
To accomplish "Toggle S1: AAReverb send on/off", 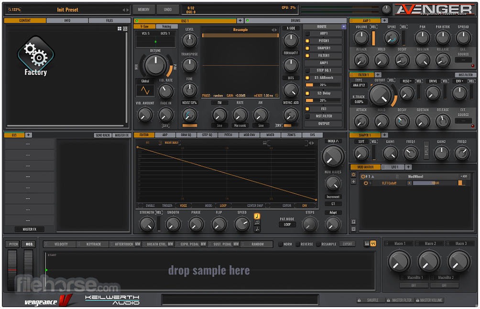I will pyautogui.click(x=307, y=78).
